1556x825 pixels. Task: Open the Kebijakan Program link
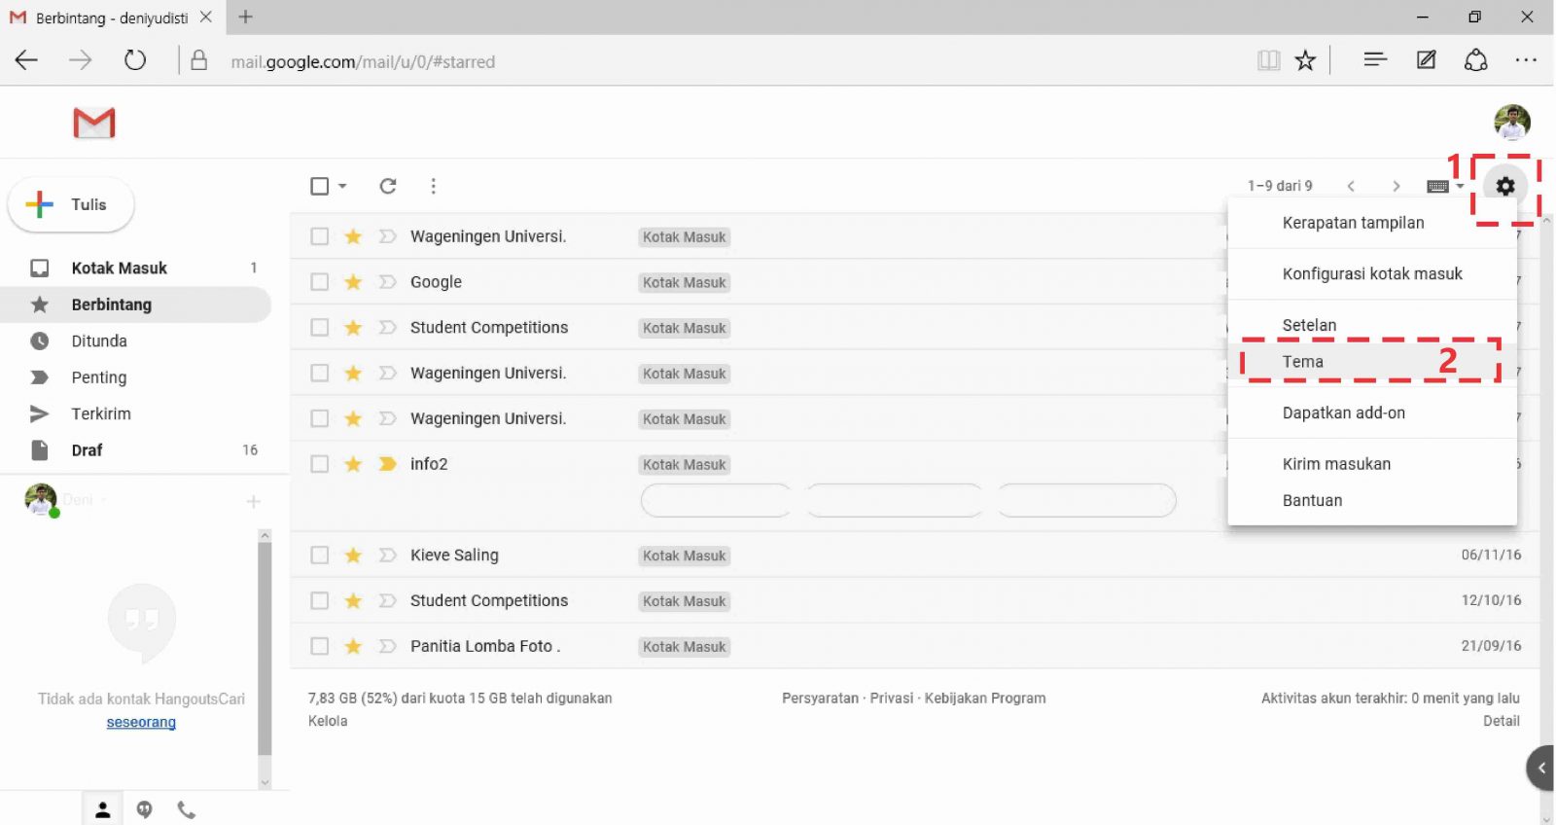click(985, 699)
